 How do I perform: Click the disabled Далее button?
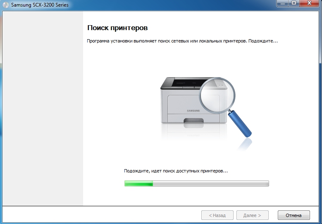click(x=253, y=215)
